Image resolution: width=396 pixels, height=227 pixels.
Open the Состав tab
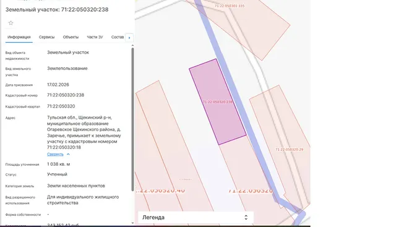tap(118, 37)
